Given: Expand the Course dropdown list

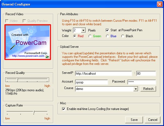Looking at the screenshot, I should point(136,89).
